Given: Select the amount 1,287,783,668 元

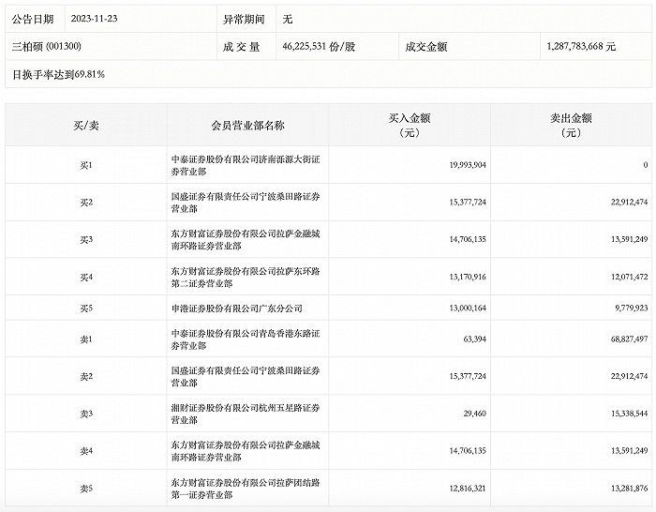Looking at the screenshot, I should point(581,47).
